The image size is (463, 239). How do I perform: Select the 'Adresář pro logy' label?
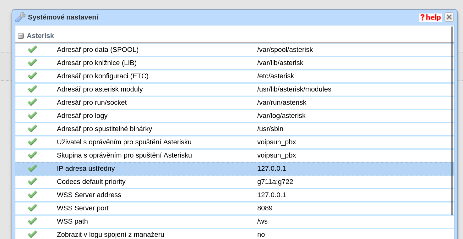[82, 116]
